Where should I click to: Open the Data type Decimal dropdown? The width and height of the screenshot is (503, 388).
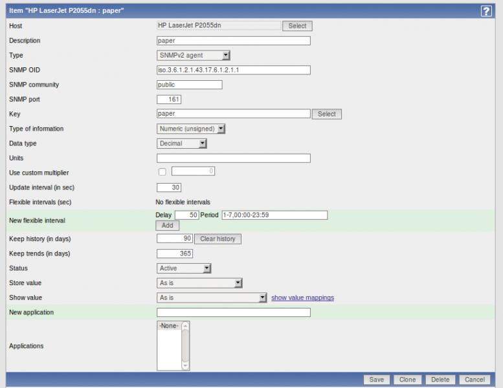tap(181, 144)
